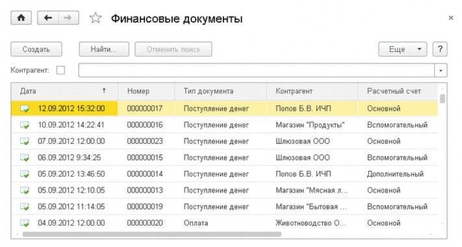Click Основной in row 000000020
This screenshot has width=462, height=247.
pyautogui.click(x=383, y=223)
